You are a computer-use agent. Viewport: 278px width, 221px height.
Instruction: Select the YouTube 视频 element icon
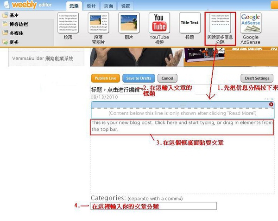159,23
